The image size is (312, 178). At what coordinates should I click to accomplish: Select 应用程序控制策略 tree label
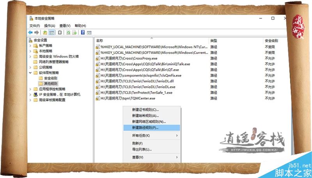pyautogui.click(x=52, y=89)
